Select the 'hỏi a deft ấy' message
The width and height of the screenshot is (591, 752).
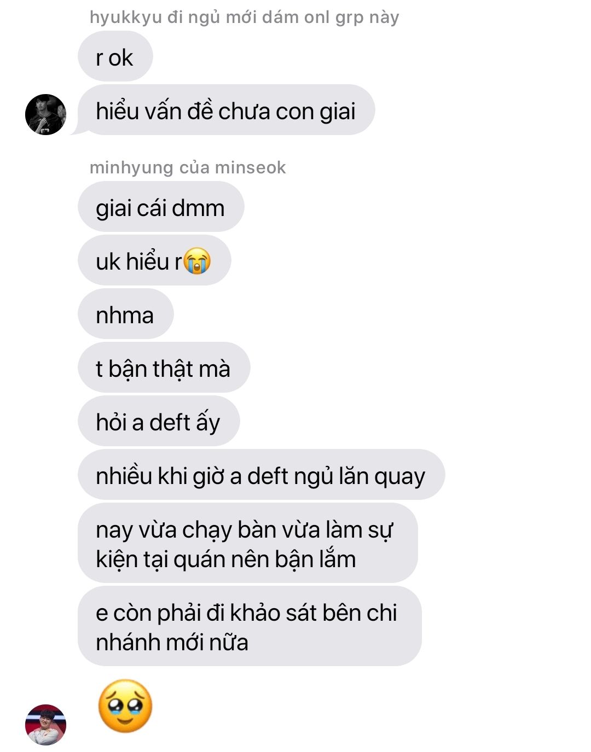coord(159,421)
